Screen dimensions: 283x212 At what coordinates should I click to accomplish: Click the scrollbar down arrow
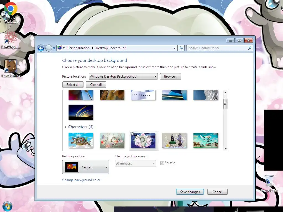click(x=225, y=149)
